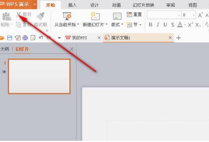Expand the WPS 演示 menu arrow

click(35, 4)
